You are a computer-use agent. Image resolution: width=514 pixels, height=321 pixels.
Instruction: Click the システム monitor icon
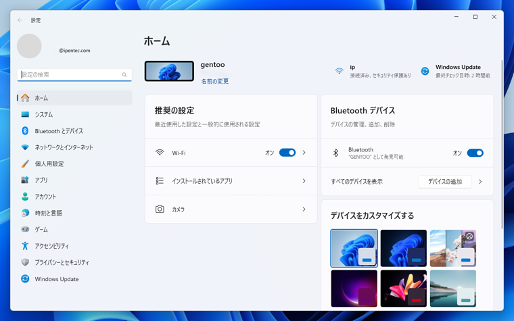point(25,114)
